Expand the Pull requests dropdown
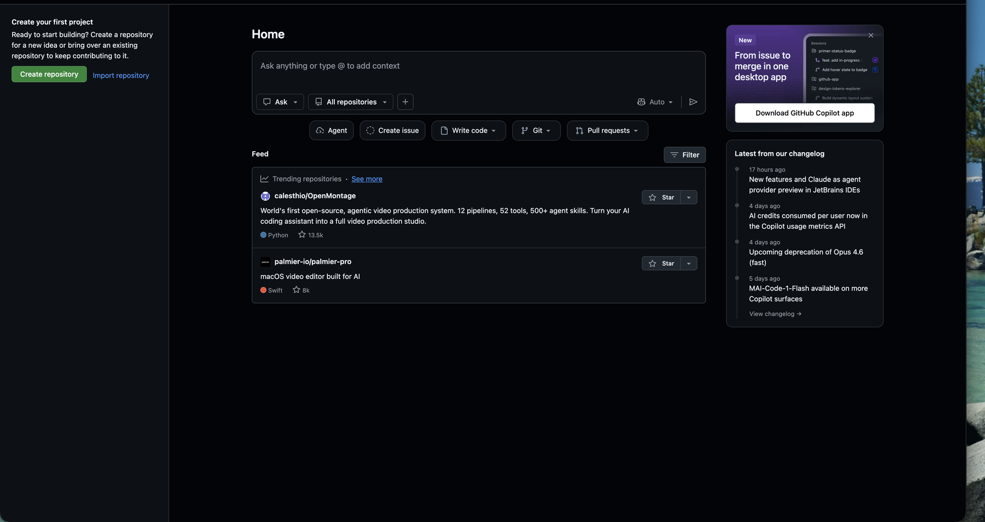This screenshot has height=522, width=985. (x=607, y=130)
